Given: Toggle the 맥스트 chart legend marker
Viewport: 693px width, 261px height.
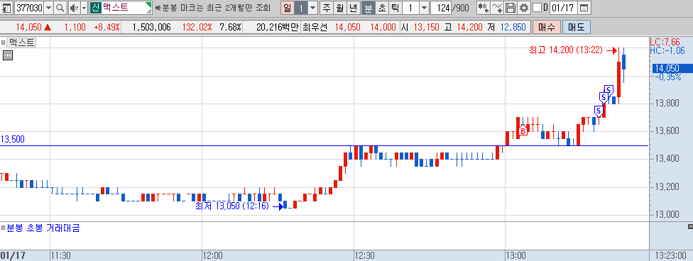Looking at the screenshot, I should [4, 43].
